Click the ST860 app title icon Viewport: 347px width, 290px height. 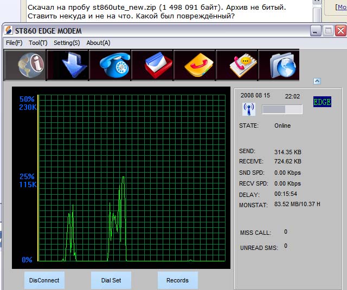coord(9,30)
